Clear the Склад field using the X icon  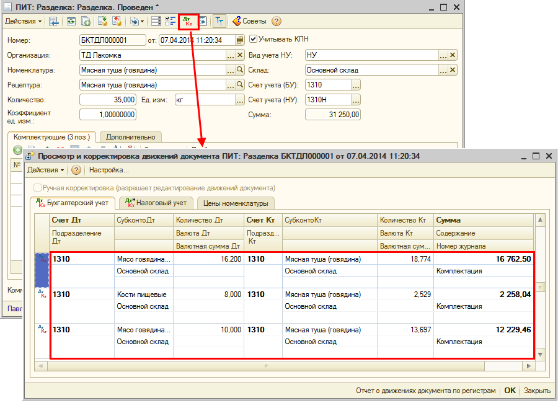[453, 70]
